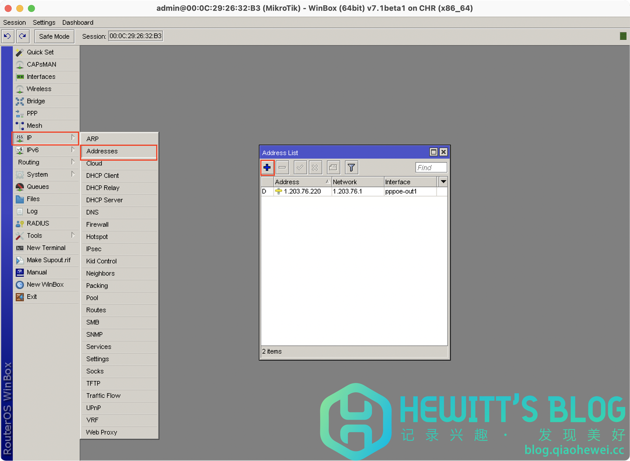Select the 1.203.76.220 address row
The image size is (630, 461).
point(354,191)
